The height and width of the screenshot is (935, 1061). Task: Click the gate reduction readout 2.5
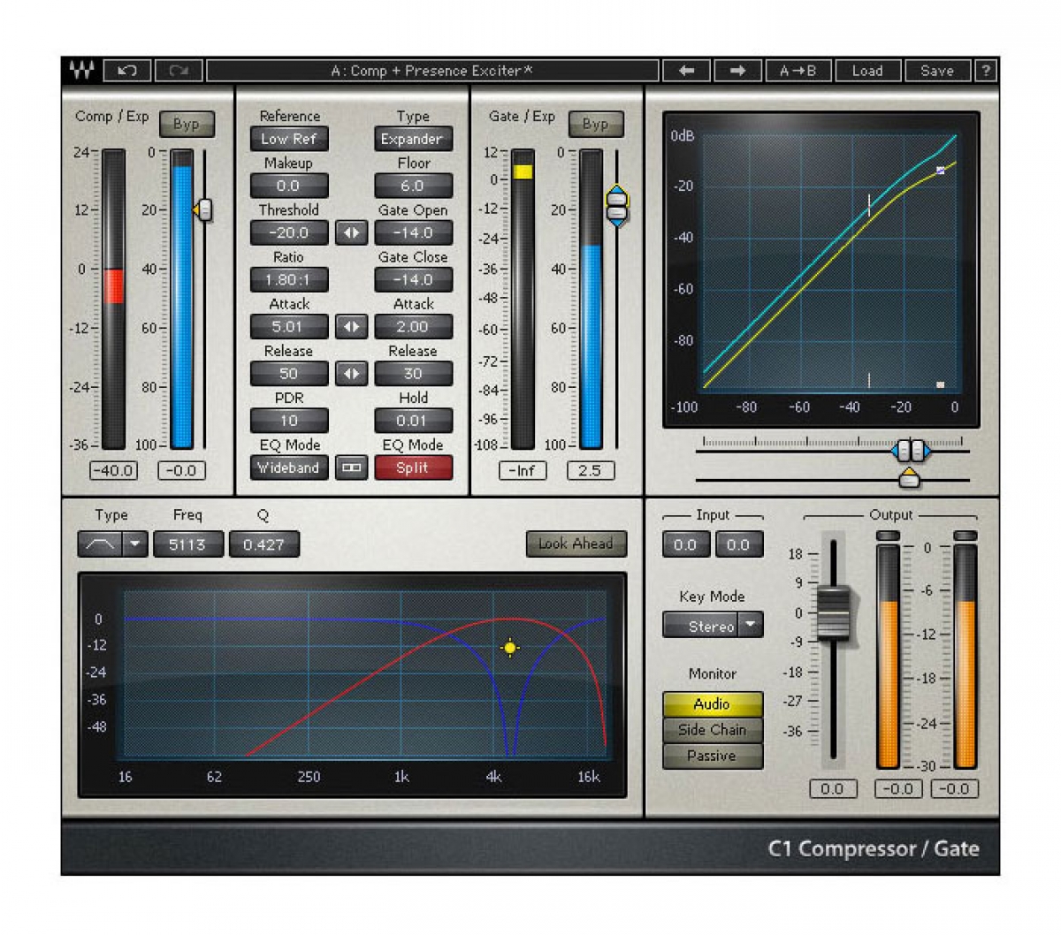591,471
